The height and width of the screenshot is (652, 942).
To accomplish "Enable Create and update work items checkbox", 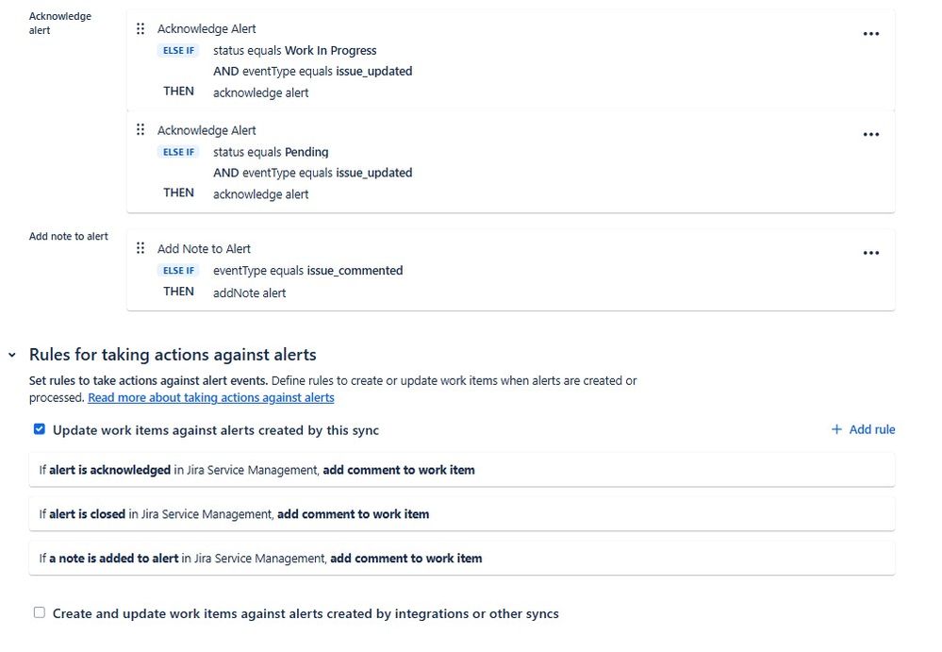I will [x=39, y=612].
